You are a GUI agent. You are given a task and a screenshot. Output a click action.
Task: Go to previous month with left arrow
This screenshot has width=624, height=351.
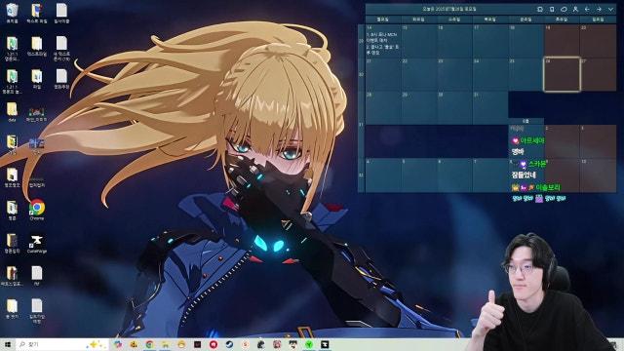[587, 9]
